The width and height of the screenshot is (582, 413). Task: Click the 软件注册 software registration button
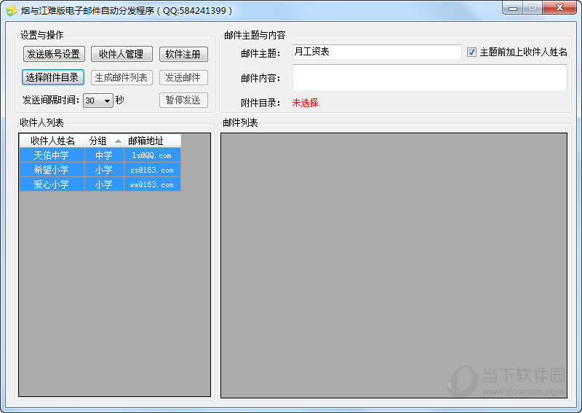(183, 54)
